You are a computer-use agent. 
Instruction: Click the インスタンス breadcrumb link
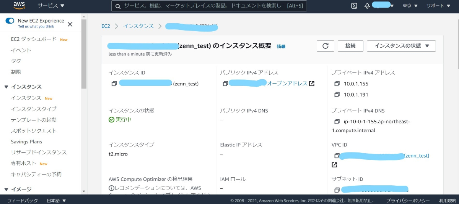coord(138,26)
